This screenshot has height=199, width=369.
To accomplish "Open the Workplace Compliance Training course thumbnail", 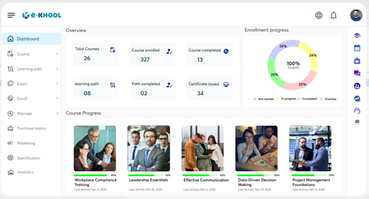I will (95, 149).
